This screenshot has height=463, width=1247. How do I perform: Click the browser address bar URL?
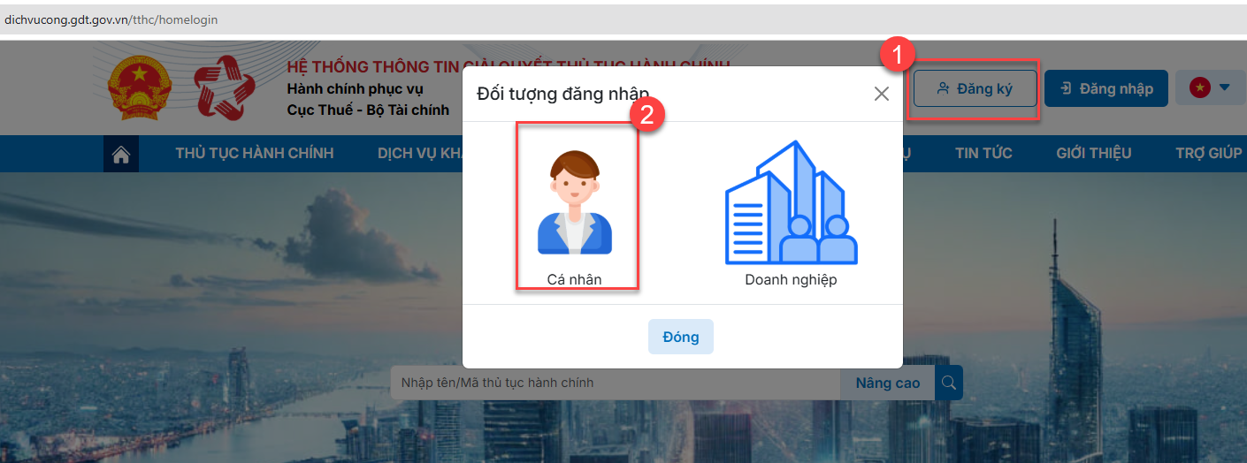pos(111,19)
